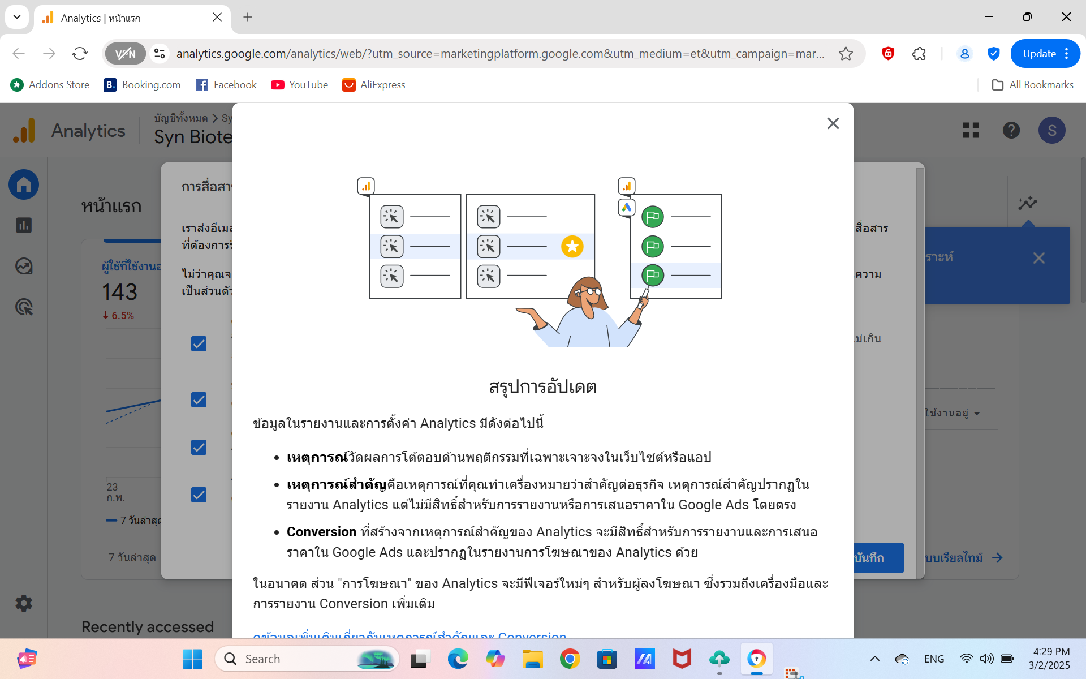Viewport: 1086px width, 679px height.
Task: Open the Chrome profile icon
Action: [964, 54]
